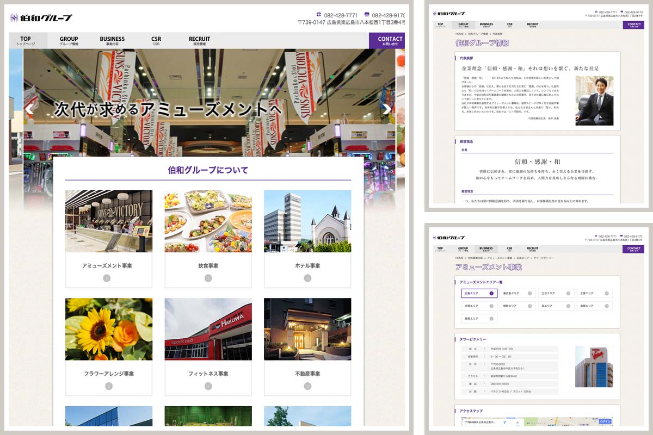Click the purple CONTACT button on main page

(x=390, y=41)
